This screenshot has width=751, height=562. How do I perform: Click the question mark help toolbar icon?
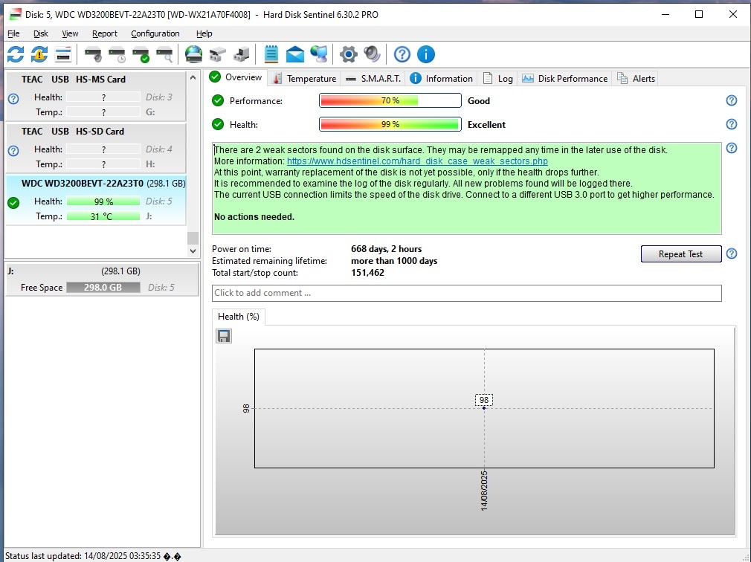click(402, 54)
